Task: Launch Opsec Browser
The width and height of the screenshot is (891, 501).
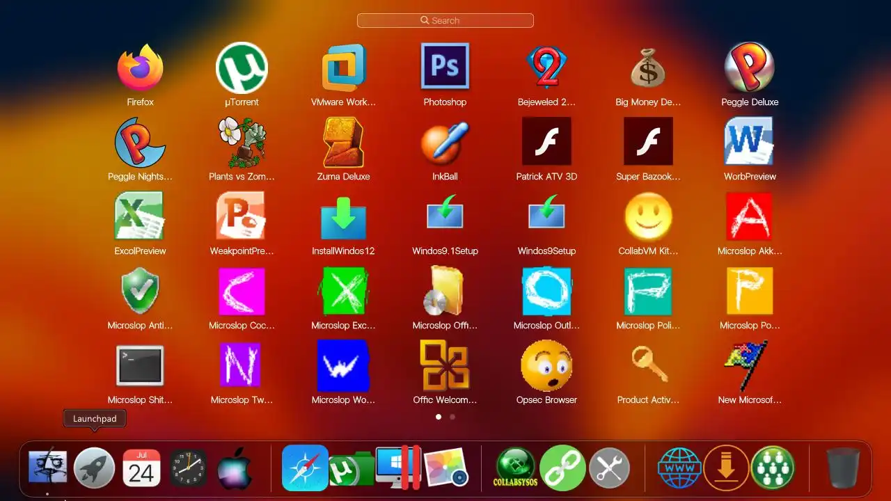Action: coord(546,365)
